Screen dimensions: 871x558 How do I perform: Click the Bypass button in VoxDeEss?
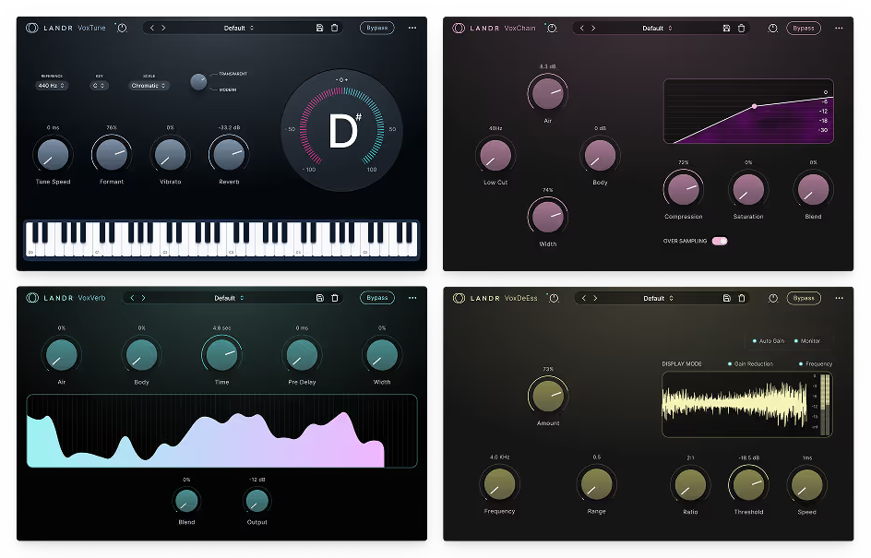pyautogui.click(x=804, y=298)
